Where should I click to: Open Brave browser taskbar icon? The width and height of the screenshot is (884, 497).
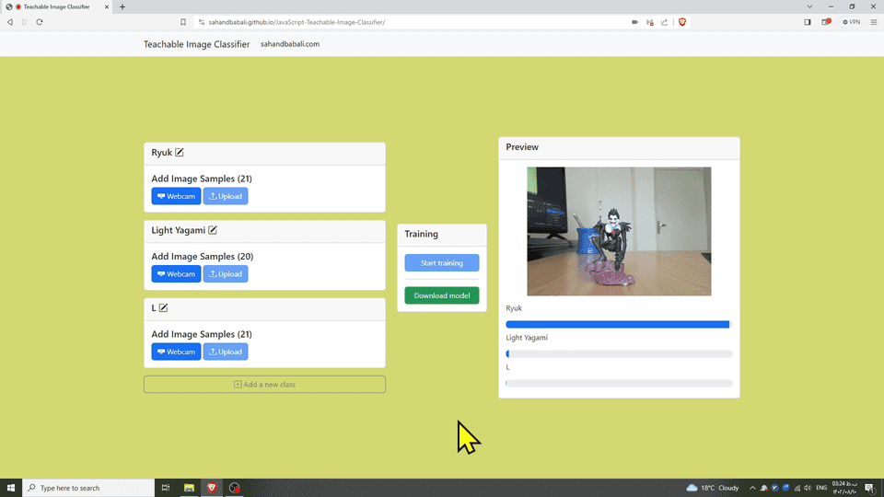(212, 488)
